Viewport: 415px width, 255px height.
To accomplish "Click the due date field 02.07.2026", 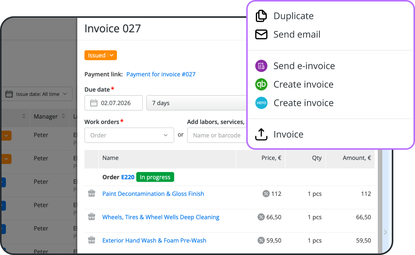I will point(113,103).
